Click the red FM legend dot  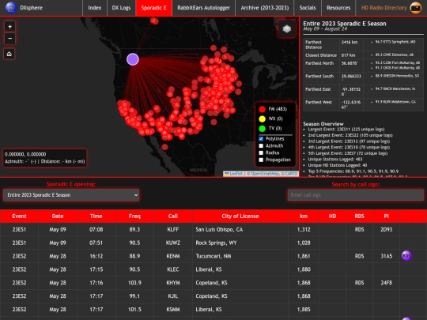point(262,109)
